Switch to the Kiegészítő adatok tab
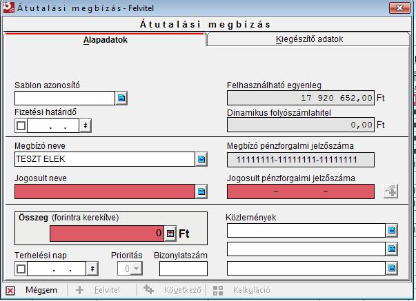 309,39
